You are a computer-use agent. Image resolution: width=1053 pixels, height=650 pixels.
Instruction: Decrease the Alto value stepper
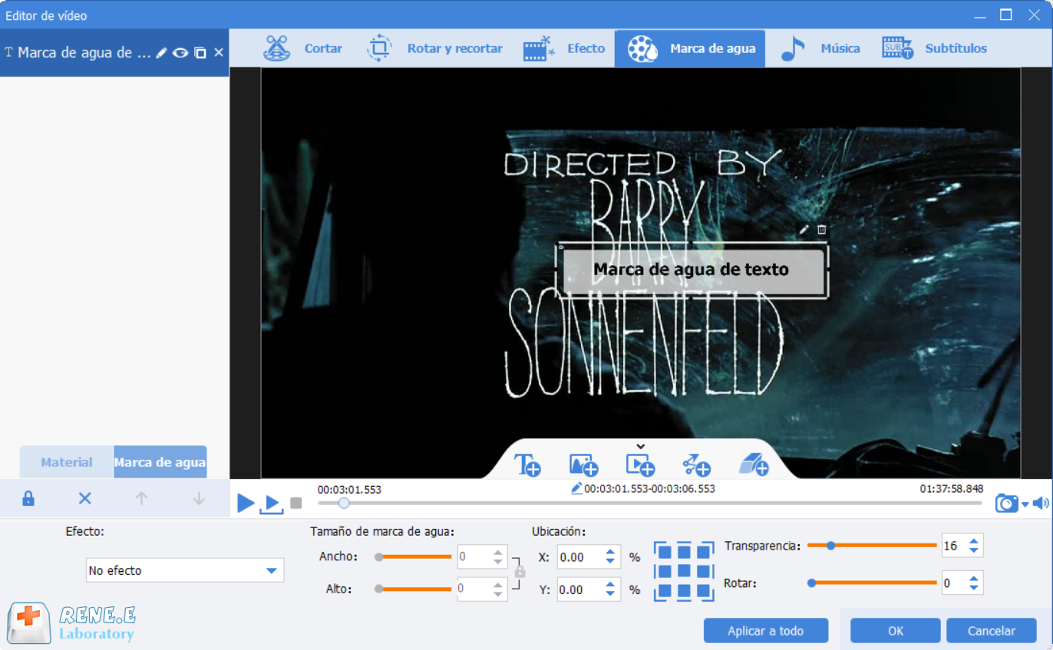[x=499, y=595]
